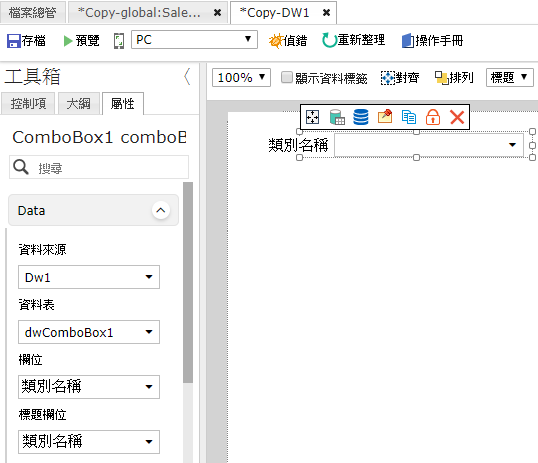Click the 重新整理 refresh icon
The width and height of the screenshot is (538, 463).
click(329, 40)
